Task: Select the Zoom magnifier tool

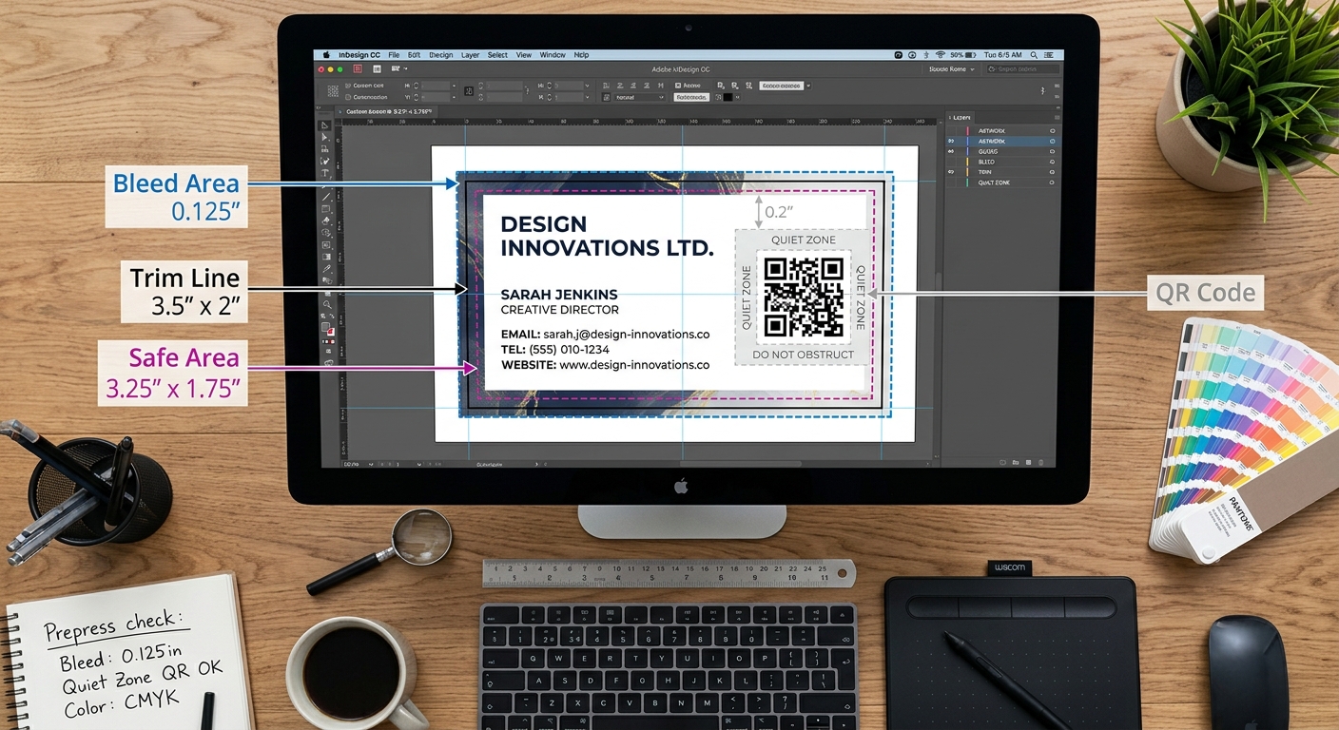Action: 327,304
